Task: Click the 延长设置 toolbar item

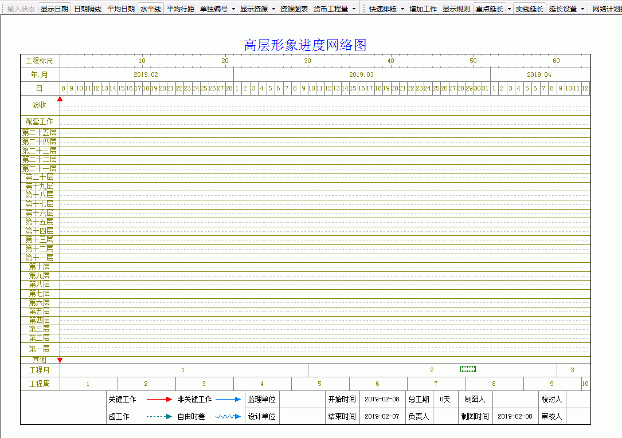Action: coord(563,9)
